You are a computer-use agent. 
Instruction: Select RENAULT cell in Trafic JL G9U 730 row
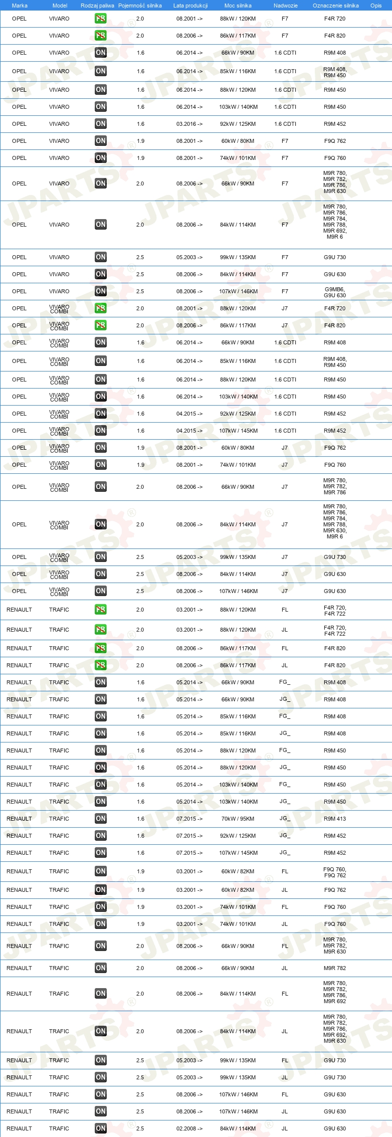[19, 1077]
